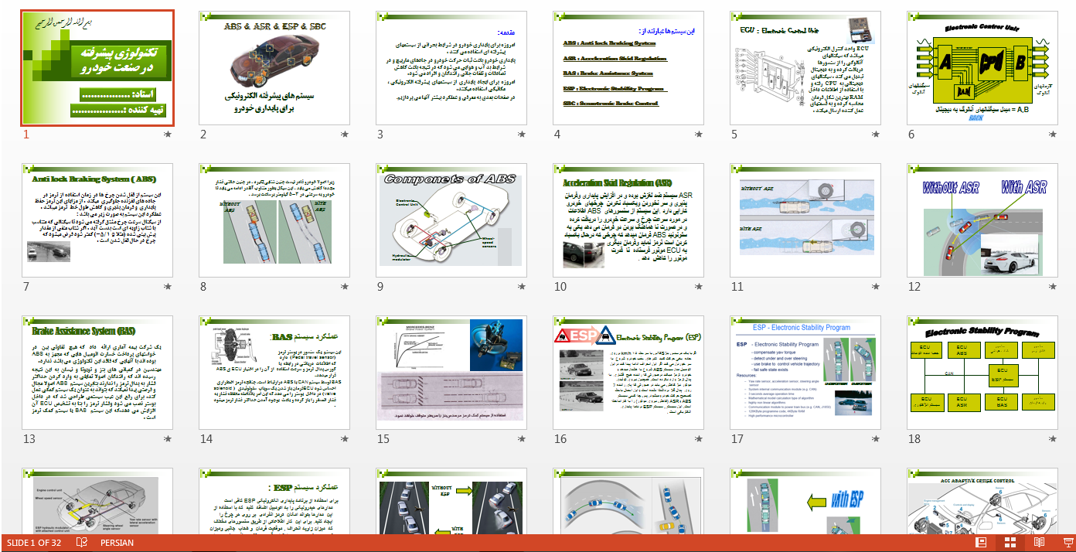This screenshot has height=552, width=1076.
Task: Select slide 5 ECU description thumbnail
Action: point(805,68)
